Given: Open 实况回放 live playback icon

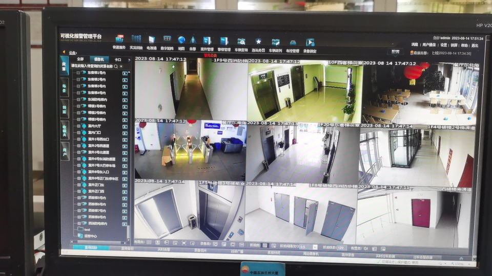Looking at the screenshot, I should pyautogui.click(x=136, y=40).
